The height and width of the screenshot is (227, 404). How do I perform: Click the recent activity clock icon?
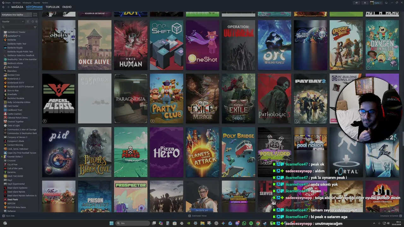pyautogui.click(x=33, y=21)
